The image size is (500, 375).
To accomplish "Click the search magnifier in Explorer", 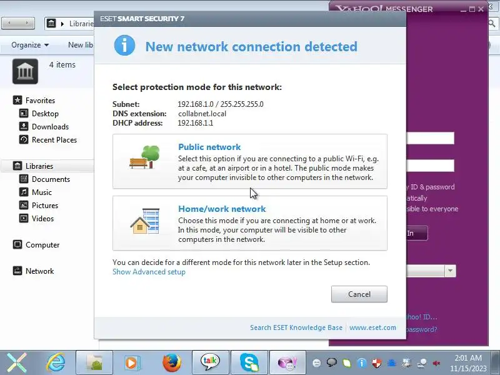I will (492, 23).
